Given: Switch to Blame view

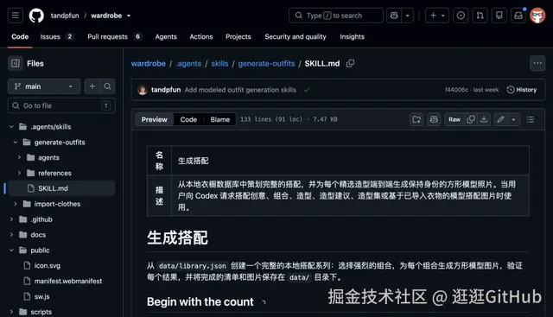Looking at the screenshot, I should point(220,119).
